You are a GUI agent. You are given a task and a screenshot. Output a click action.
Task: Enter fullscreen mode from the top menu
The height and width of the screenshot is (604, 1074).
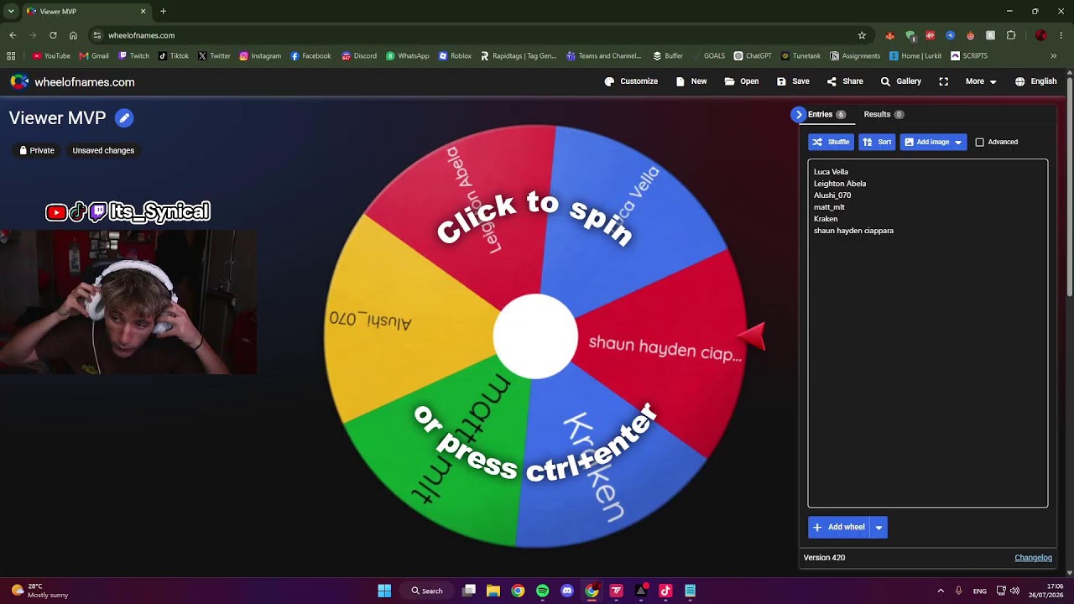[944, 81]
